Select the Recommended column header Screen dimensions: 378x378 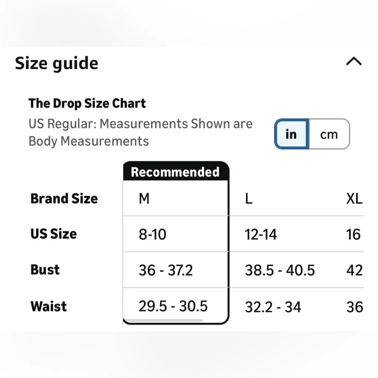click(x=175, y=172)
